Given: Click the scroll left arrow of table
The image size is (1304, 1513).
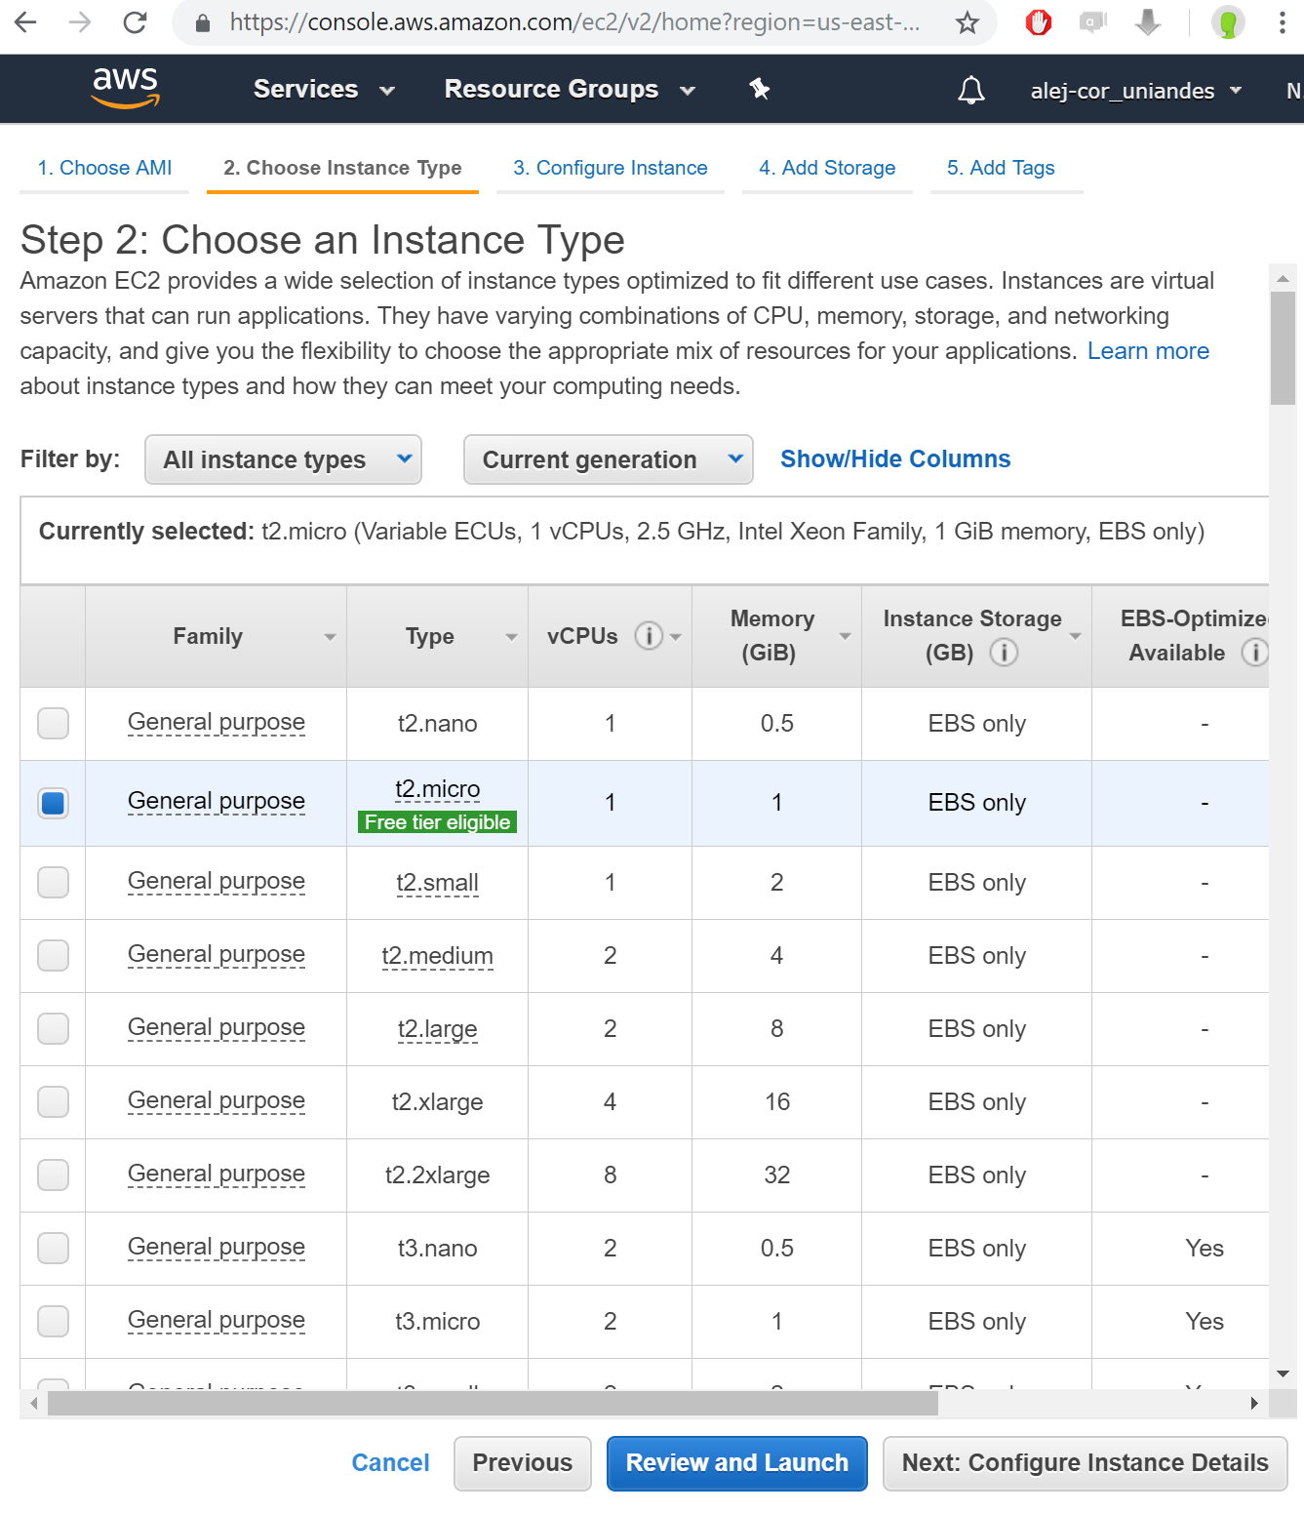Looking at the screenshot, I should tap(34, 1403).
